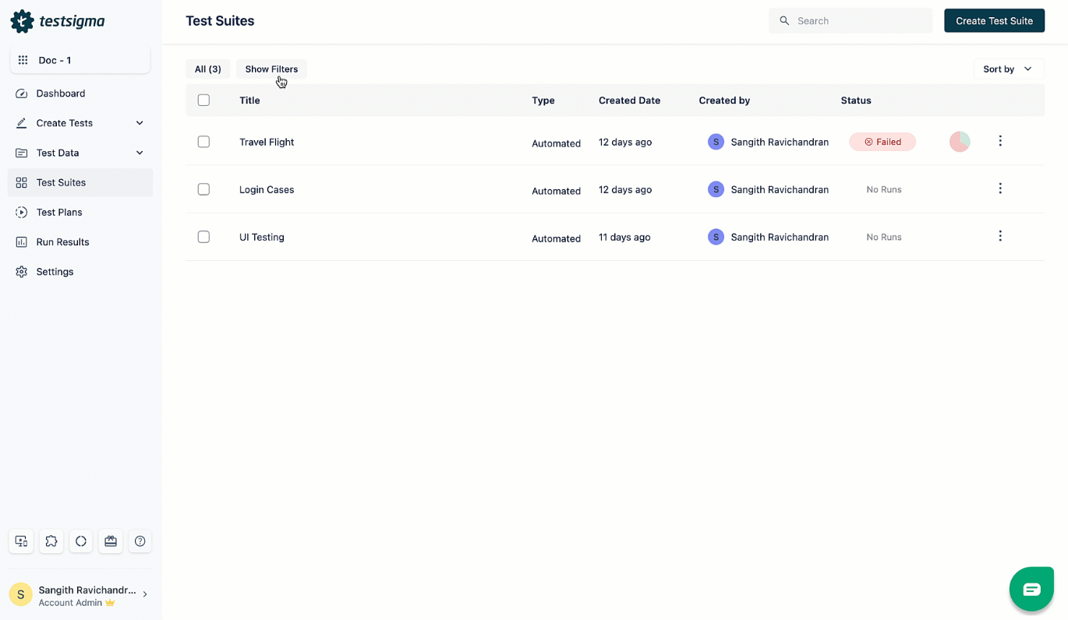Expand the Create Tests submenu chevron
This screenshot has height=620, width=1068.
point(140,123)
